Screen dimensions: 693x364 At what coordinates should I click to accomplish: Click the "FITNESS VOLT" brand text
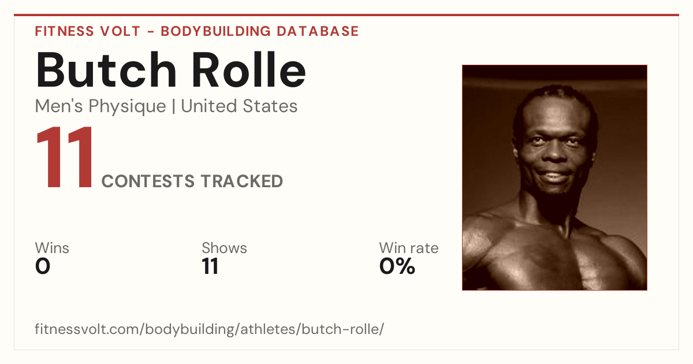87,31
